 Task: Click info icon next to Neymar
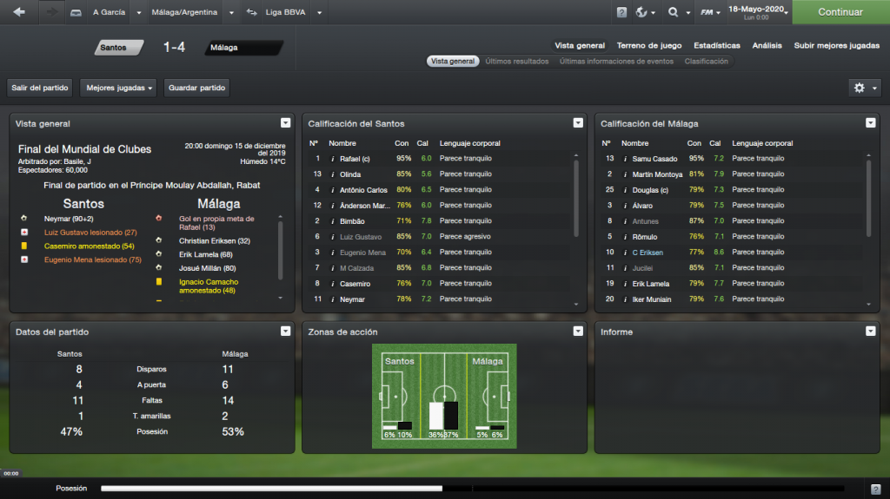click(x=333, y=299)
